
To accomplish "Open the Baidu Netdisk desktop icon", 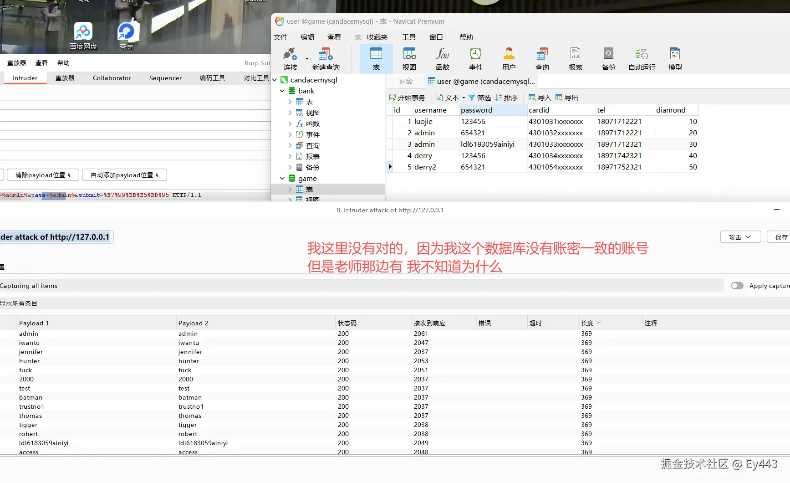I will pos(83,36).
